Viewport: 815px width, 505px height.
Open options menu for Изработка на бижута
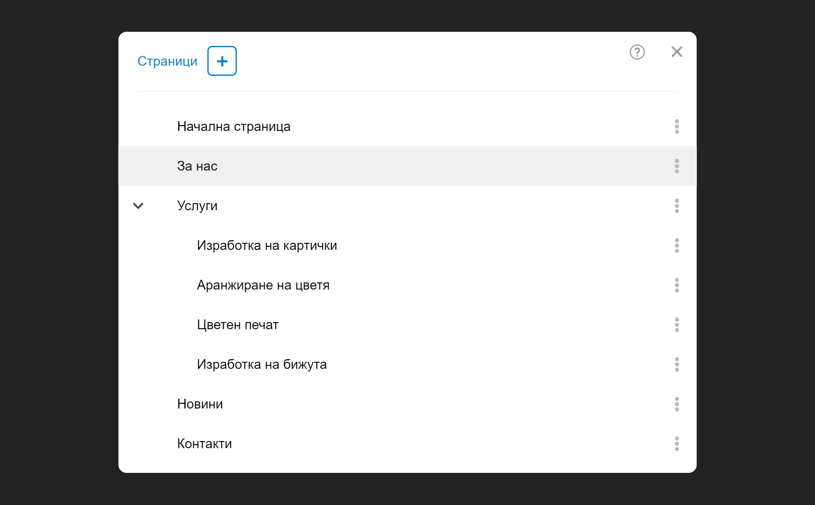click(x=677, y=364)
